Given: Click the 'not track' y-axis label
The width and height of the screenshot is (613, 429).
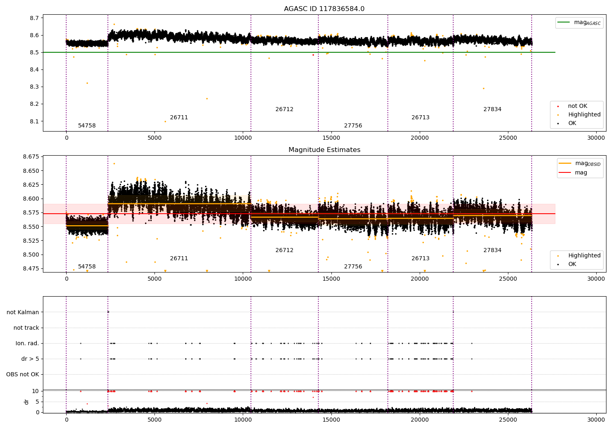Looking at the screenshot, I should click(26, 328).
